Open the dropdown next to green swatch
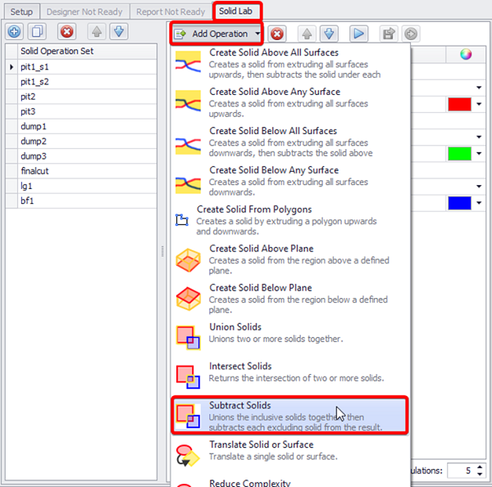The width and height of the screenshot is (492, 487). point(479,153)
